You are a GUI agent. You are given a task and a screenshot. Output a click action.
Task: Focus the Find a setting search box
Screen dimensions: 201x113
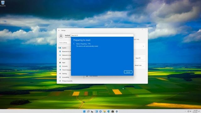point(65,43)
